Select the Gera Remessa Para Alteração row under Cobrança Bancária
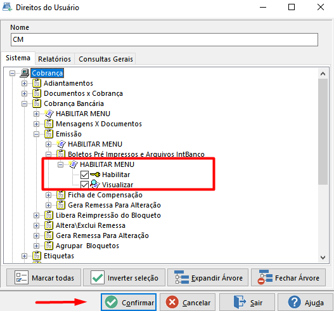334x311 pixels. click(102, 235)
